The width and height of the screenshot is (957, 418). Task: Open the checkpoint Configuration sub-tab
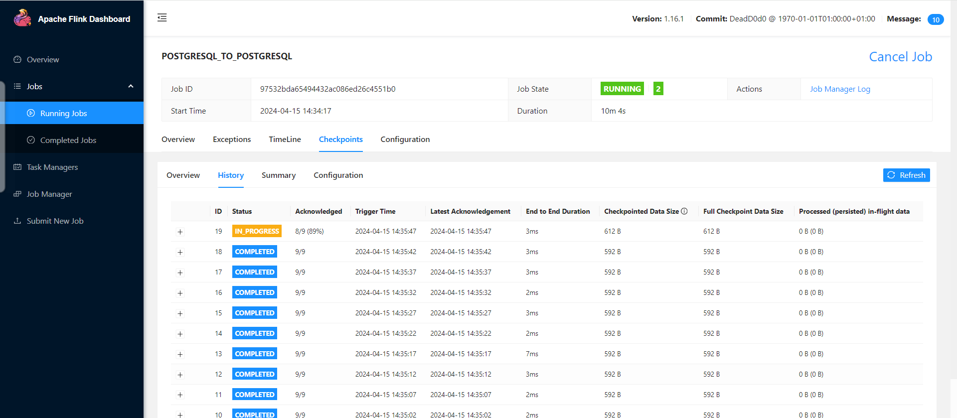338,175
